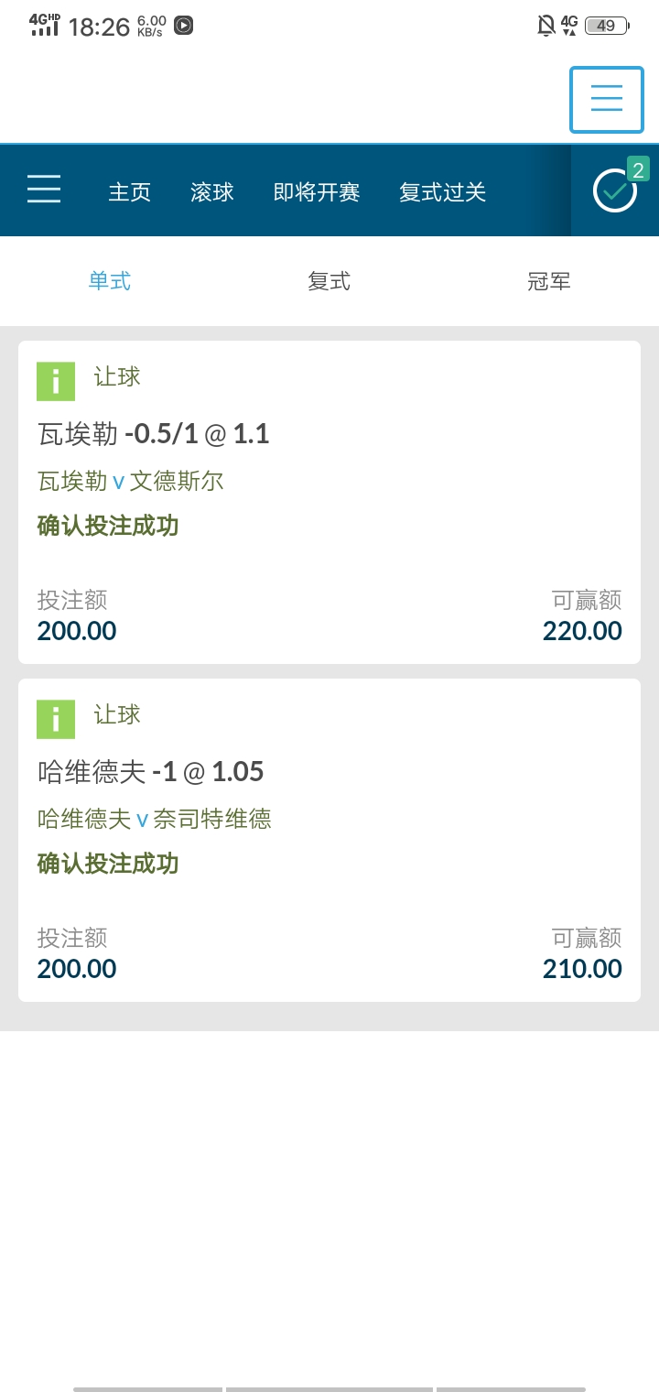The height and width of the screenshot is (1392, 659).
Task: Go to 主页 in navigation bar
Action: point(130,192)
